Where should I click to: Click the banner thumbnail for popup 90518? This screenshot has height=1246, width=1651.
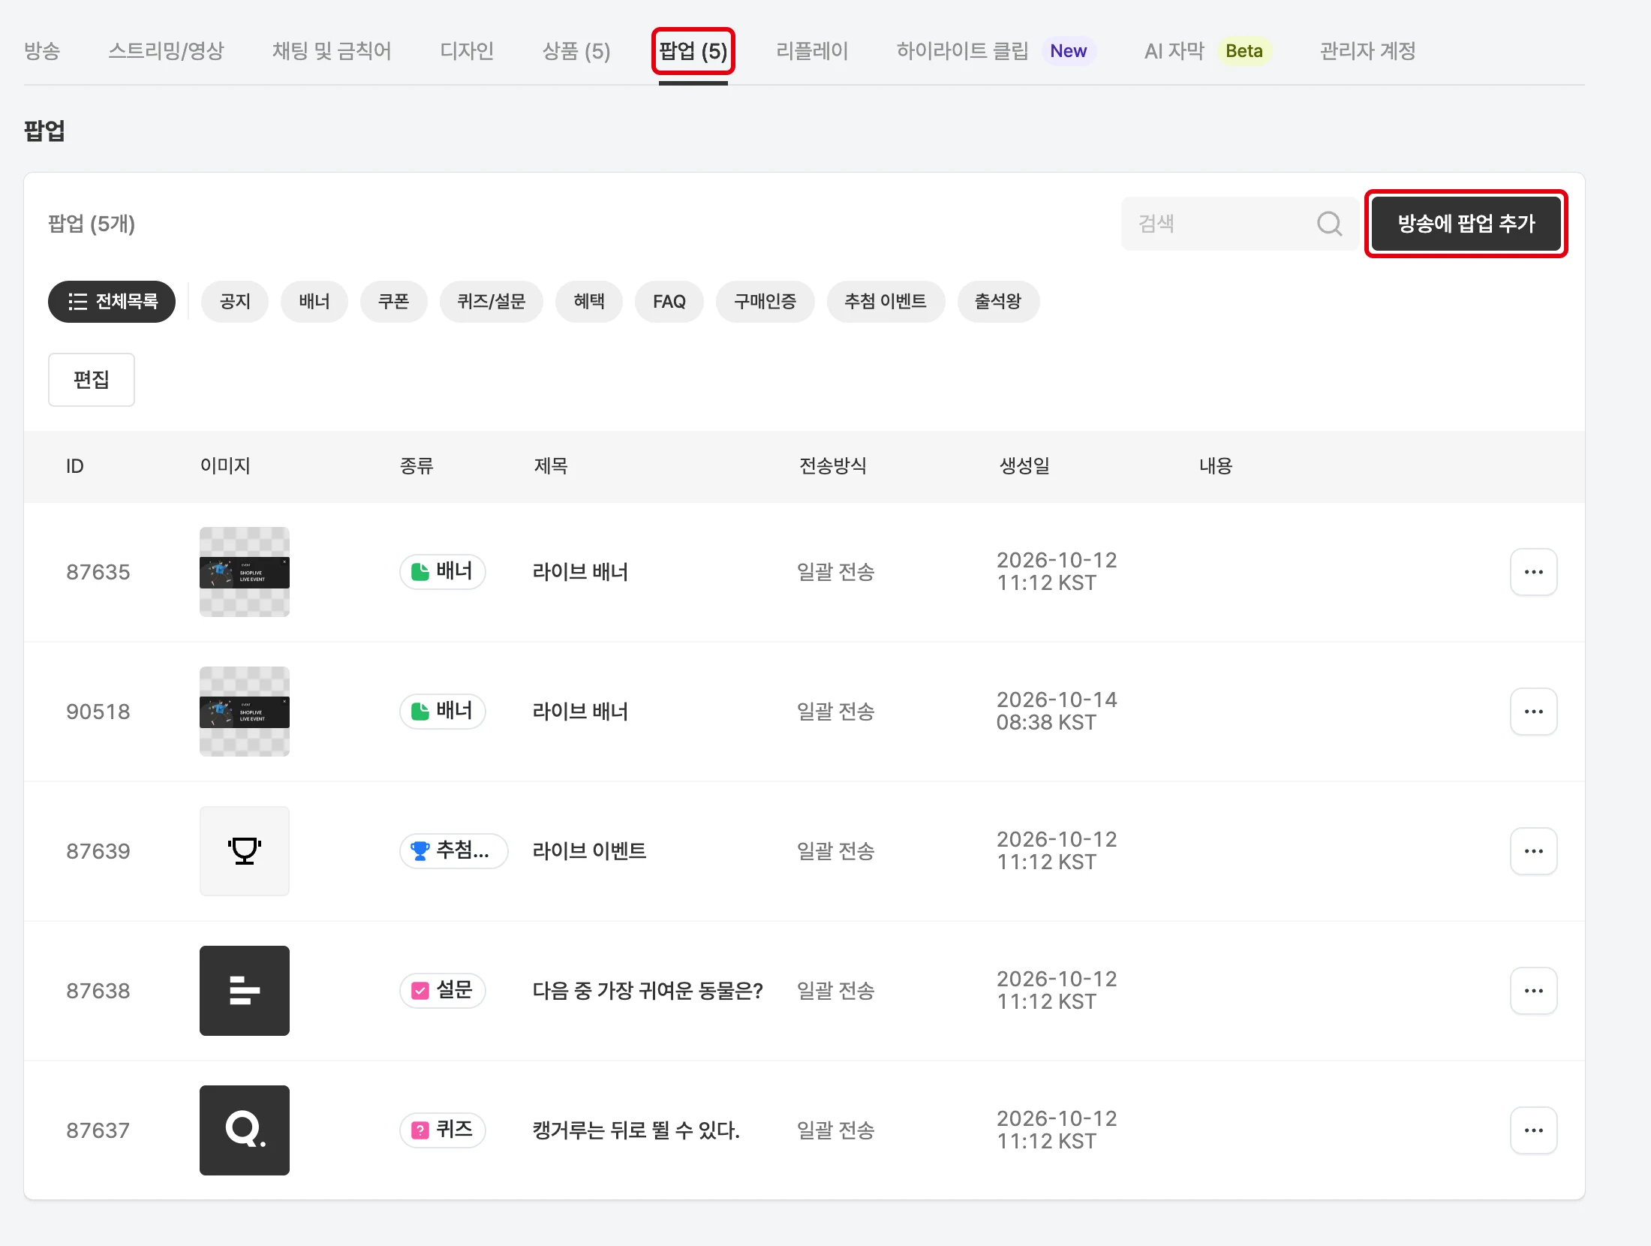[245, 712]
